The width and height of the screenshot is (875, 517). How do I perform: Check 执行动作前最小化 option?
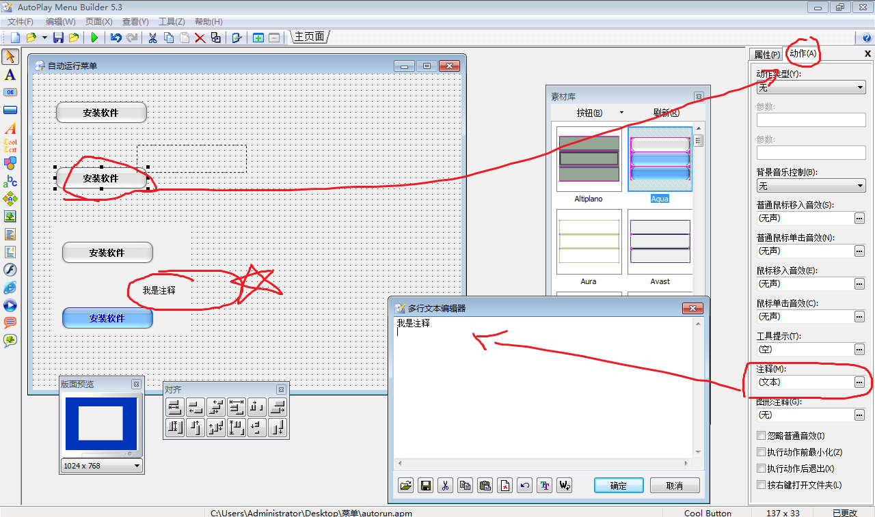pyautogui.click(x=761, y=452)
